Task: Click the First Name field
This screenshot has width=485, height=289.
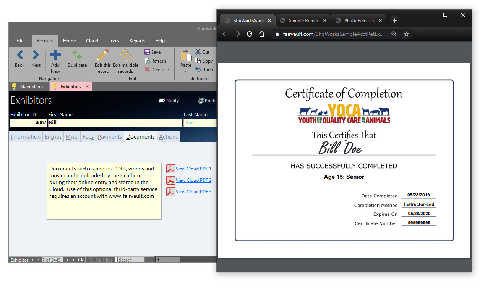Action: pyautogui.click(x=115, y=123)
